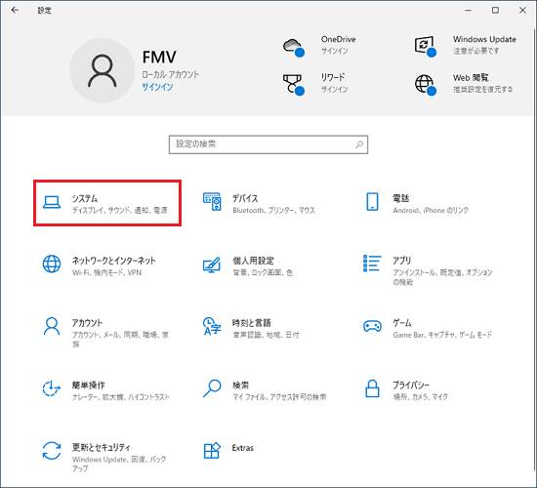Focus the 設定の検索 search box
The image size is (537, 488).
pyautogui.click(x=268, y=144)
